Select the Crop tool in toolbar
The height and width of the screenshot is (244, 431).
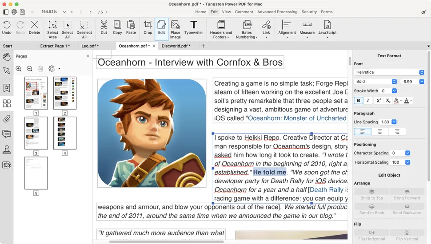[148, 28]
